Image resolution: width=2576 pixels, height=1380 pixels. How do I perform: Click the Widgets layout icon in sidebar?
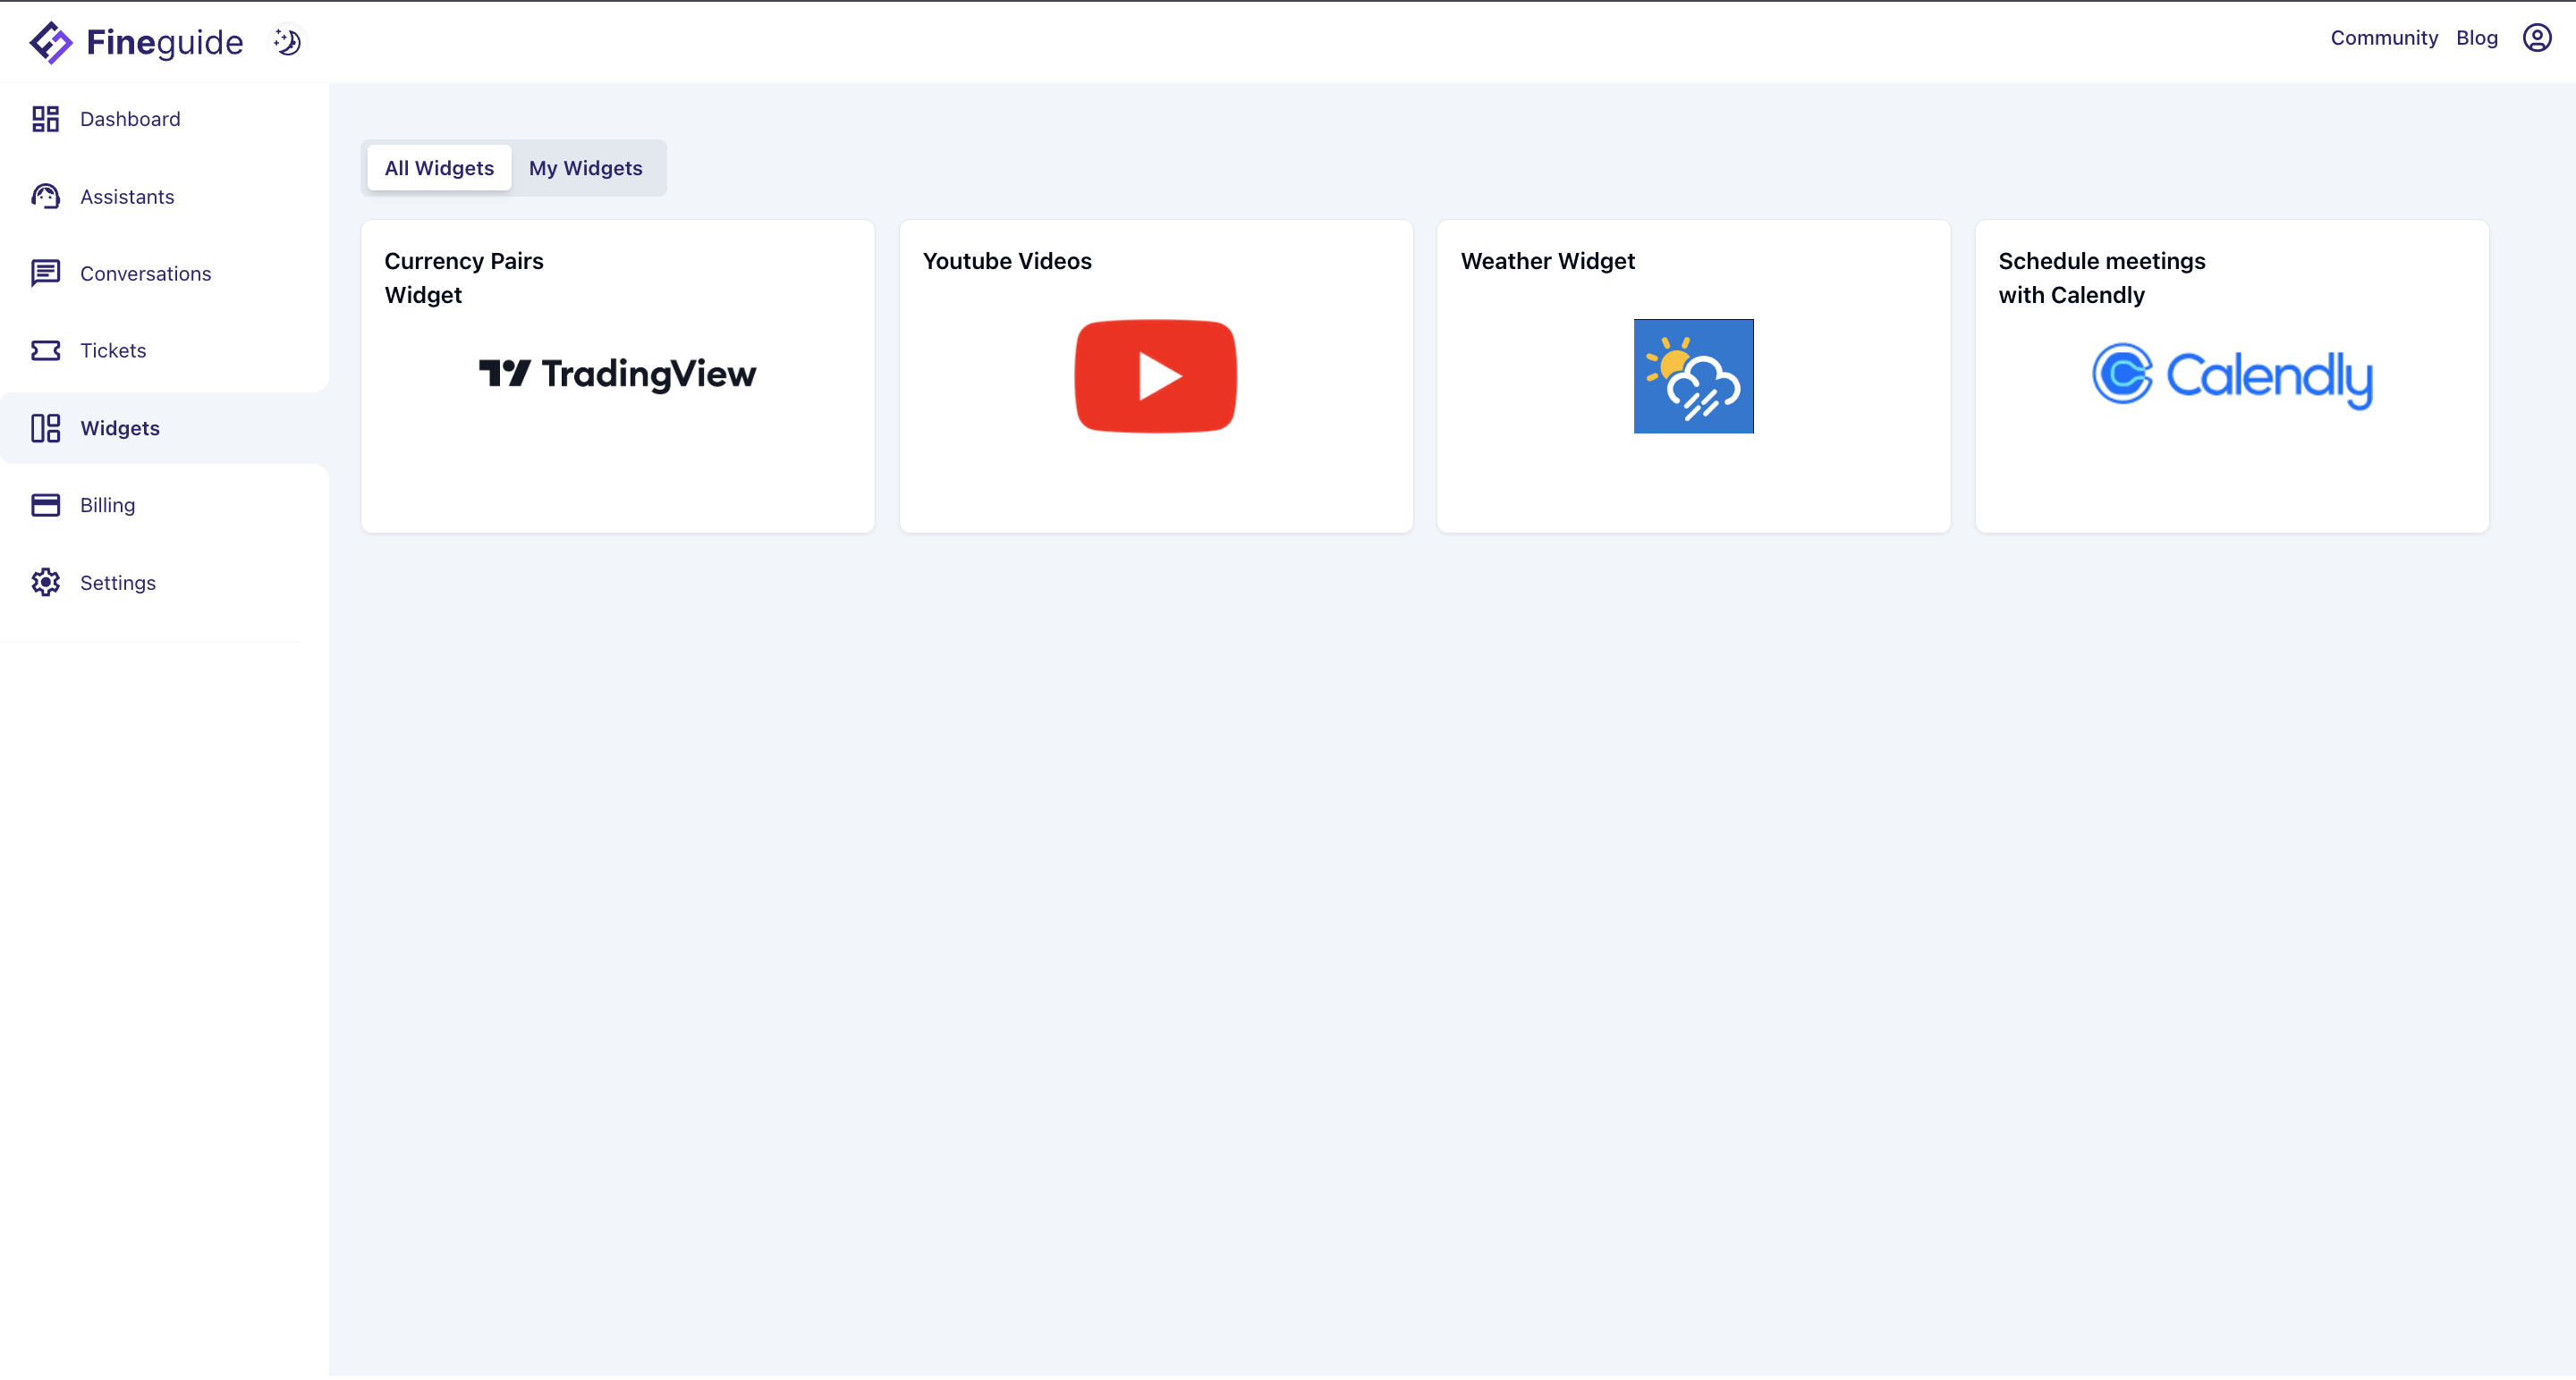tap(45, 429)
